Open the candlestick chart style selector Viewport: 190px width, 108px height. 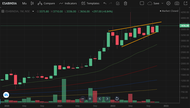coord(32,3)
